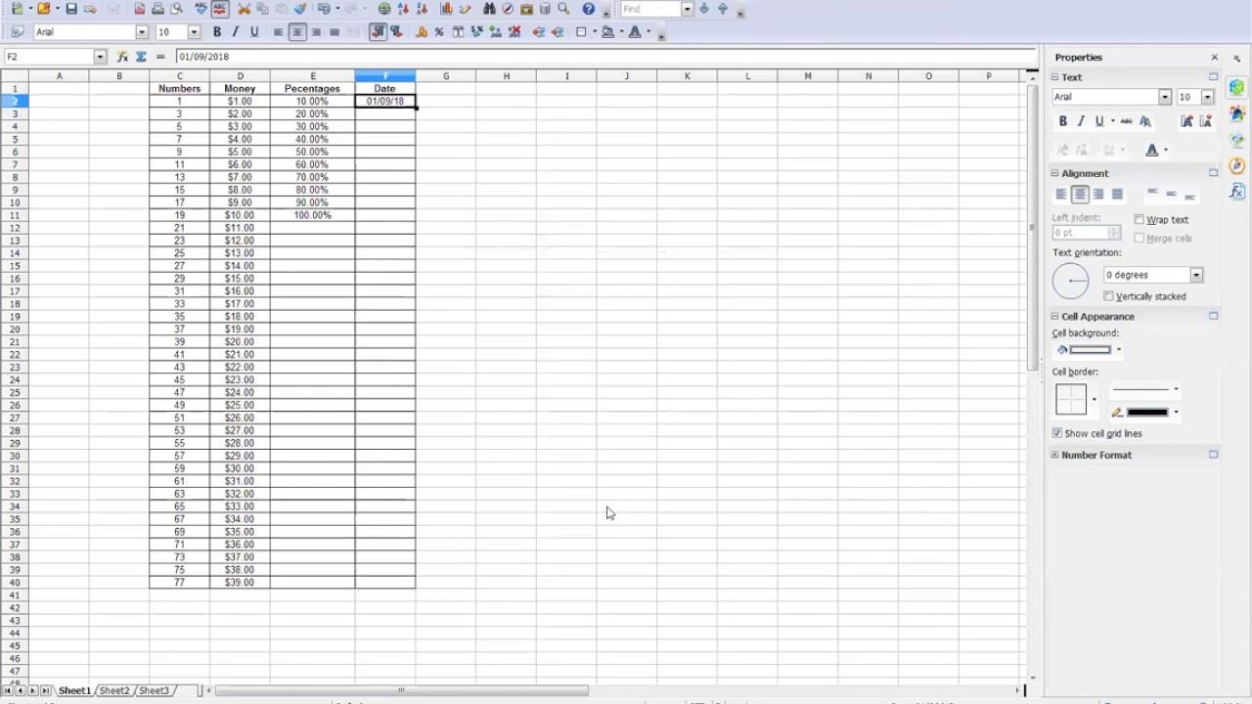The width and height of the screenshot is (1252, 704).
Task: Toggle underline in the sidebar Text section
Action: [1099, 121]
